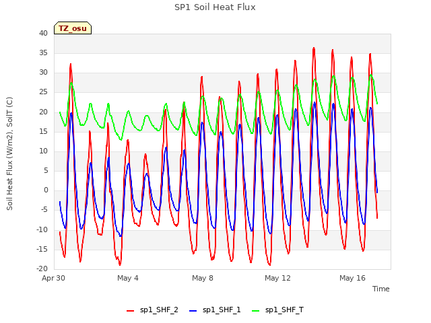431x323 pixels.
Task: Click the May 8 x-axis tick label
Action: [x=203, y=278]
